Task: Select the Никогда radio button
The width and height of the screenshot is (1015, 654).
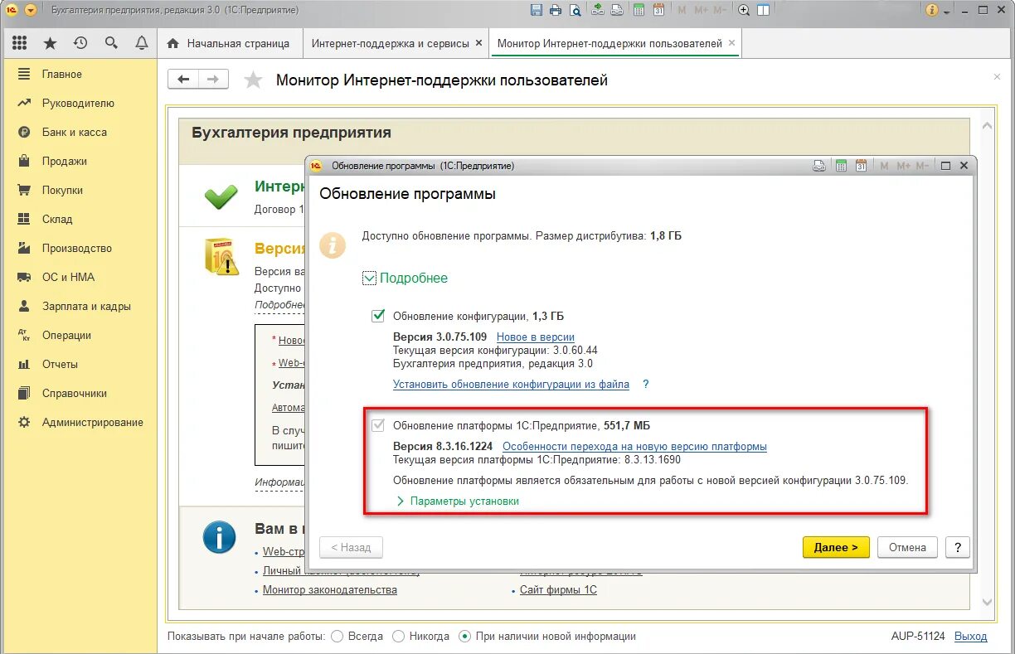Action: pyautogui.click(x=398, y=637)
